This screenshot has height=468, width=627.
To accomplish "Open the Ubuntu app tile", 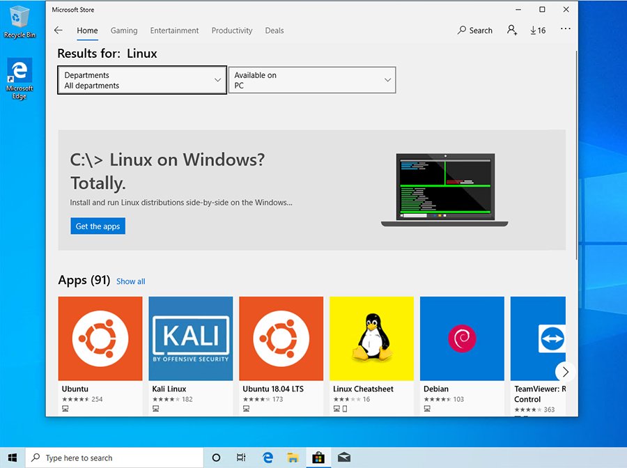I will pos(100,338).
